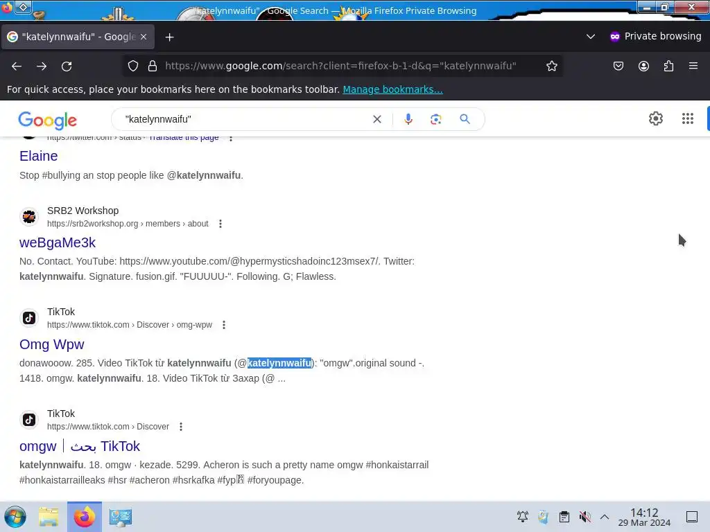Open the omgw TikTok search result

(80, 446)
